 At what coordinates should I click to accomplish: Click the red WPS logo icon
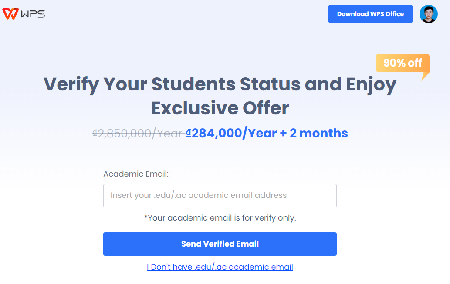10,14
